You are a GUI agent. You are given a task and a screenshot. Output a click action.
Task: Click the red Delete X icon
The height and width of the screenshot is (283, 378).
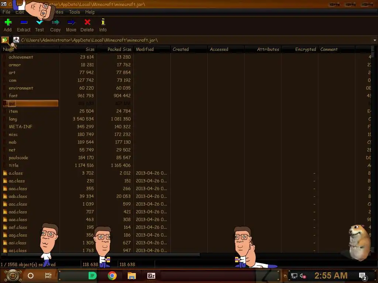tap(87, 22)
